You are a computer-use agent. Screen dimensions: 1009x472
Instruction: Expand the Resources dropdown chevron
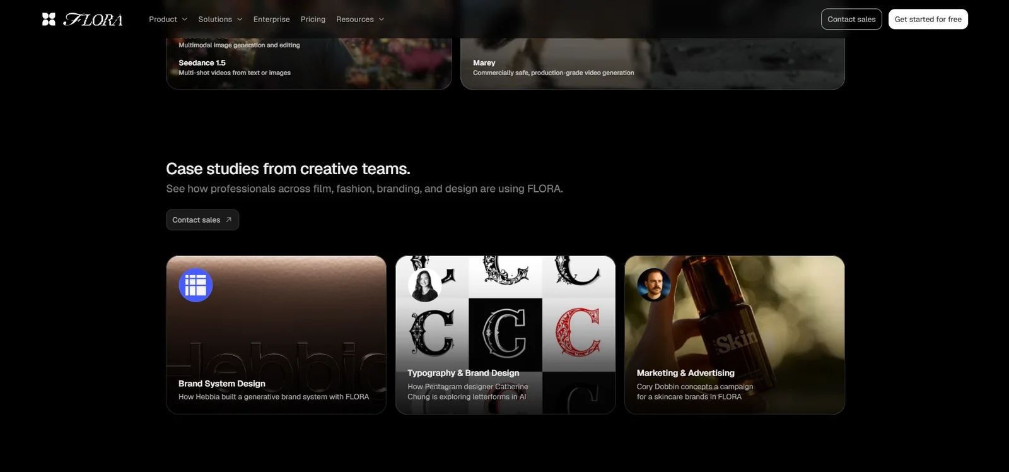click(x=382, y=20)
